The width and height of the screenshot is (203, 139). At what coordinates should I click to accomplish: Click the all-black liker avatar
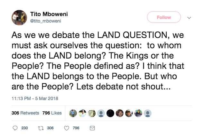[110, 113]
